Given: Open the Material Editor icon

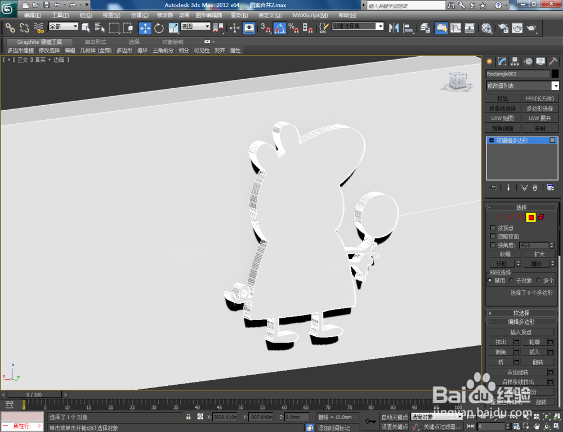Looking at the screenshot, I should (x=486, y=28).
